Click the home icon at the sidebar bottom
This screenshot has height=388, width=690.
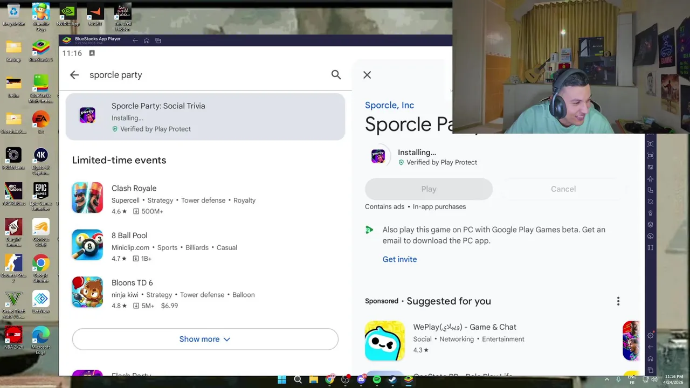click(x=651, y=357)
